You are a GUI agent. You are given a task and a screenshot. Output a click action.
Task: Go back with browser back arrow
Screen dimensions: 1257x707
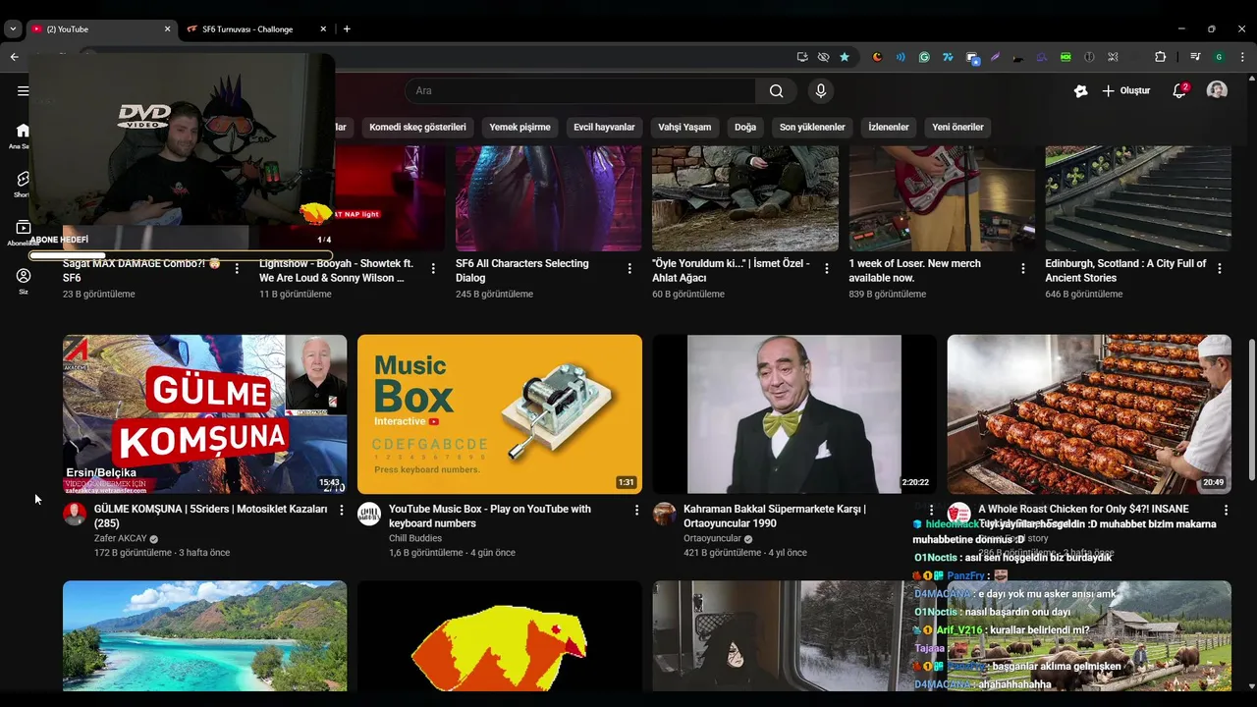[14, 57]
